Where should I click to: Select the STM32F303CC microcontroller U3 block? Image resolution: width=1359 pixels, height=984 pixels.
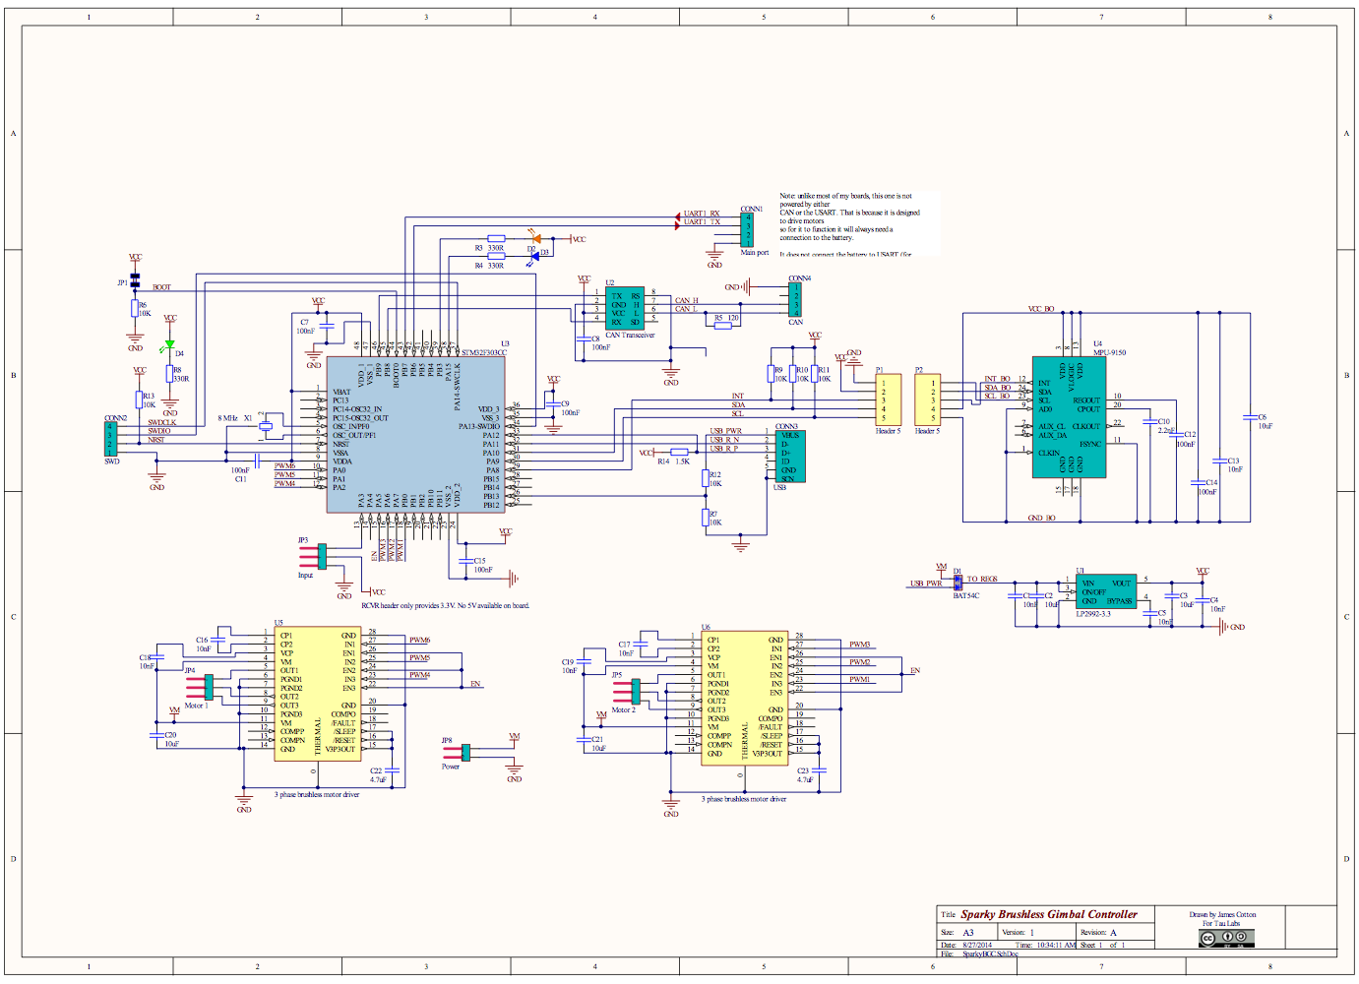pos(416,434)
